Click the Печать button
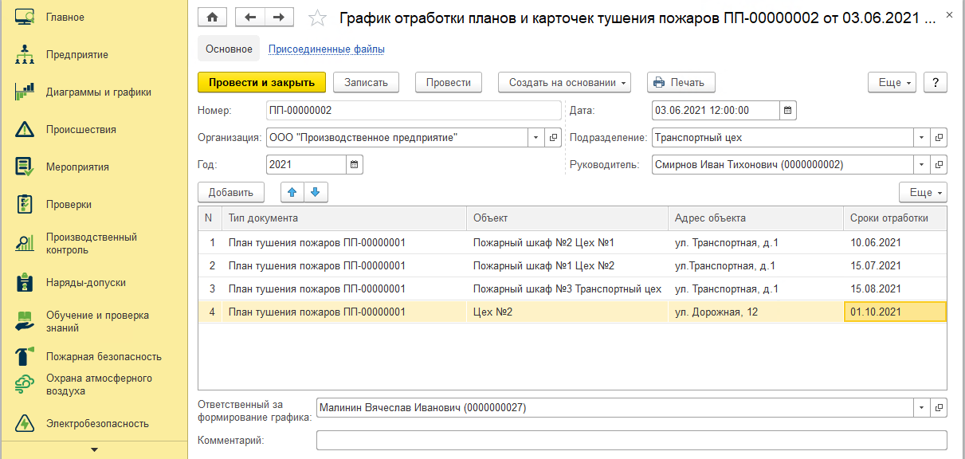Viewport: 965px width, 459px height. click(x=681, y=82)
